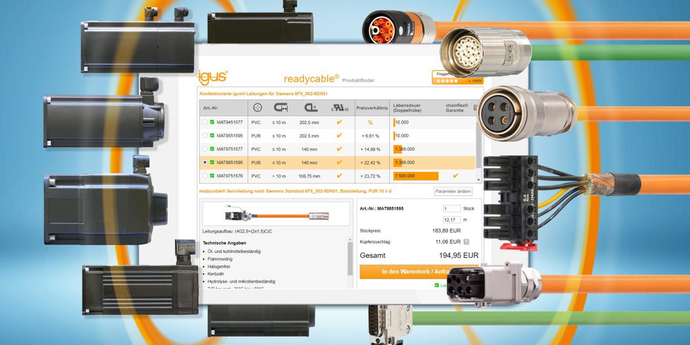
Task: Click the five-star rating in feedback box
Action: coord(446,81)
